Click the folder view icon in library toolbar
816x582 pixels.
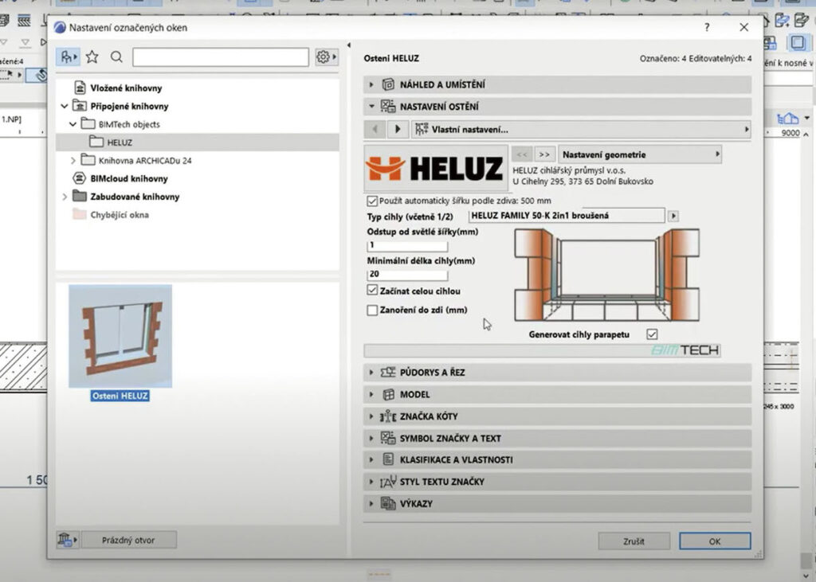(x=69, y=57)
